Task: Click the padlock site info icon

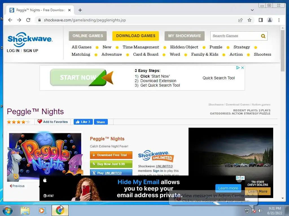Action: [39, 20]
